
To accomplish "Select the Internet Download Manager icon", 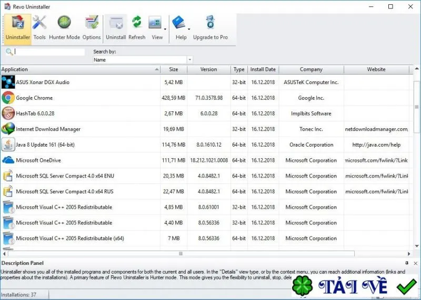I will [8, 129].
